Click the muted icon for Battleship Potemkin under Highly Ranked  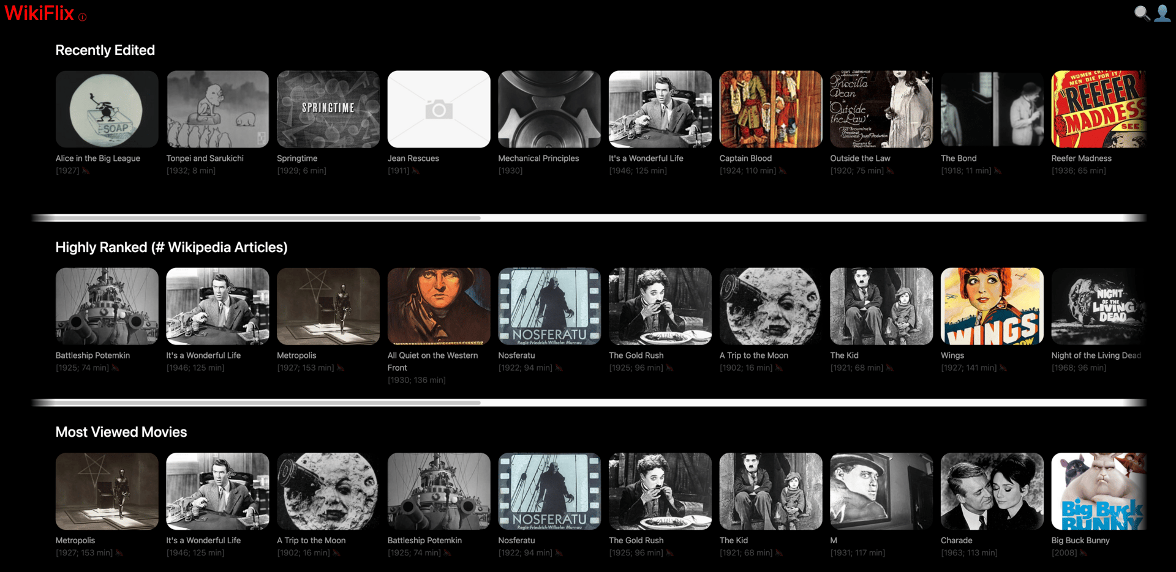click(x=115, y=368)
